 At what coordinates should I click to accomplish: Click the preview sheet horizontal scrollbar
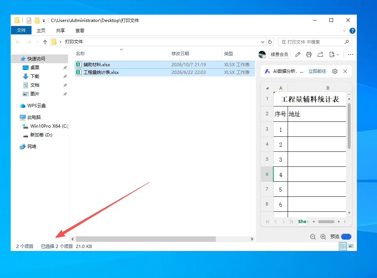pyautogui.click(x=326, y=222)
